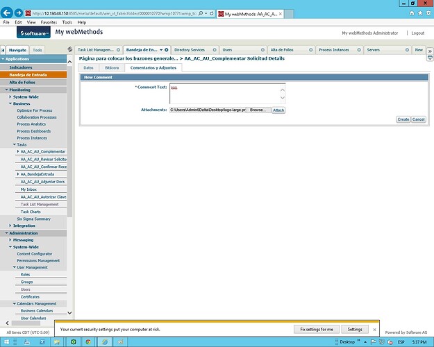434x347 pixels.
Task: Switch to Internet Explorer in taskbar
Action: pos(105,342)
